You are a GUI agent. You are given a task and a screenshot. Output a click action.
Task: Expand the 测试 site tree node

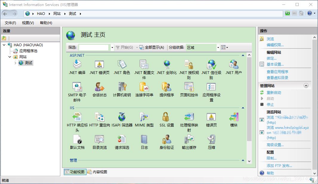(15, 63)
